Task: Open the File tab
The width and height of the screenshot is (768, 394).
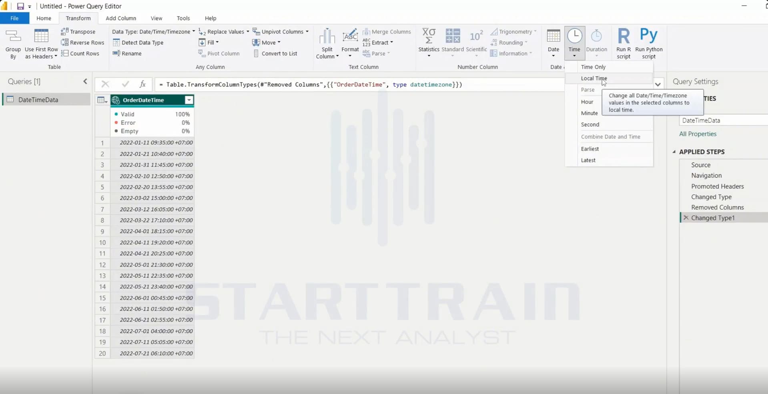Action: (14, 18)
